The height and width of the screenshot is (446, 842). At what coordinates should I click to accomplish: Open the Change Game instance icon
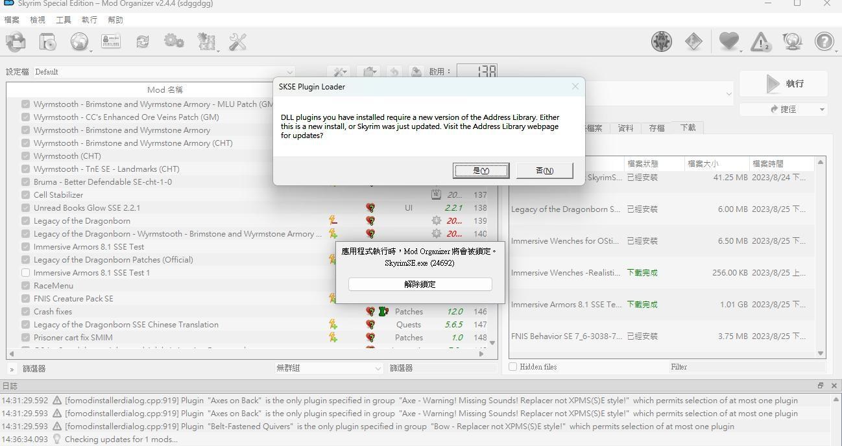[x=16, y=42]
